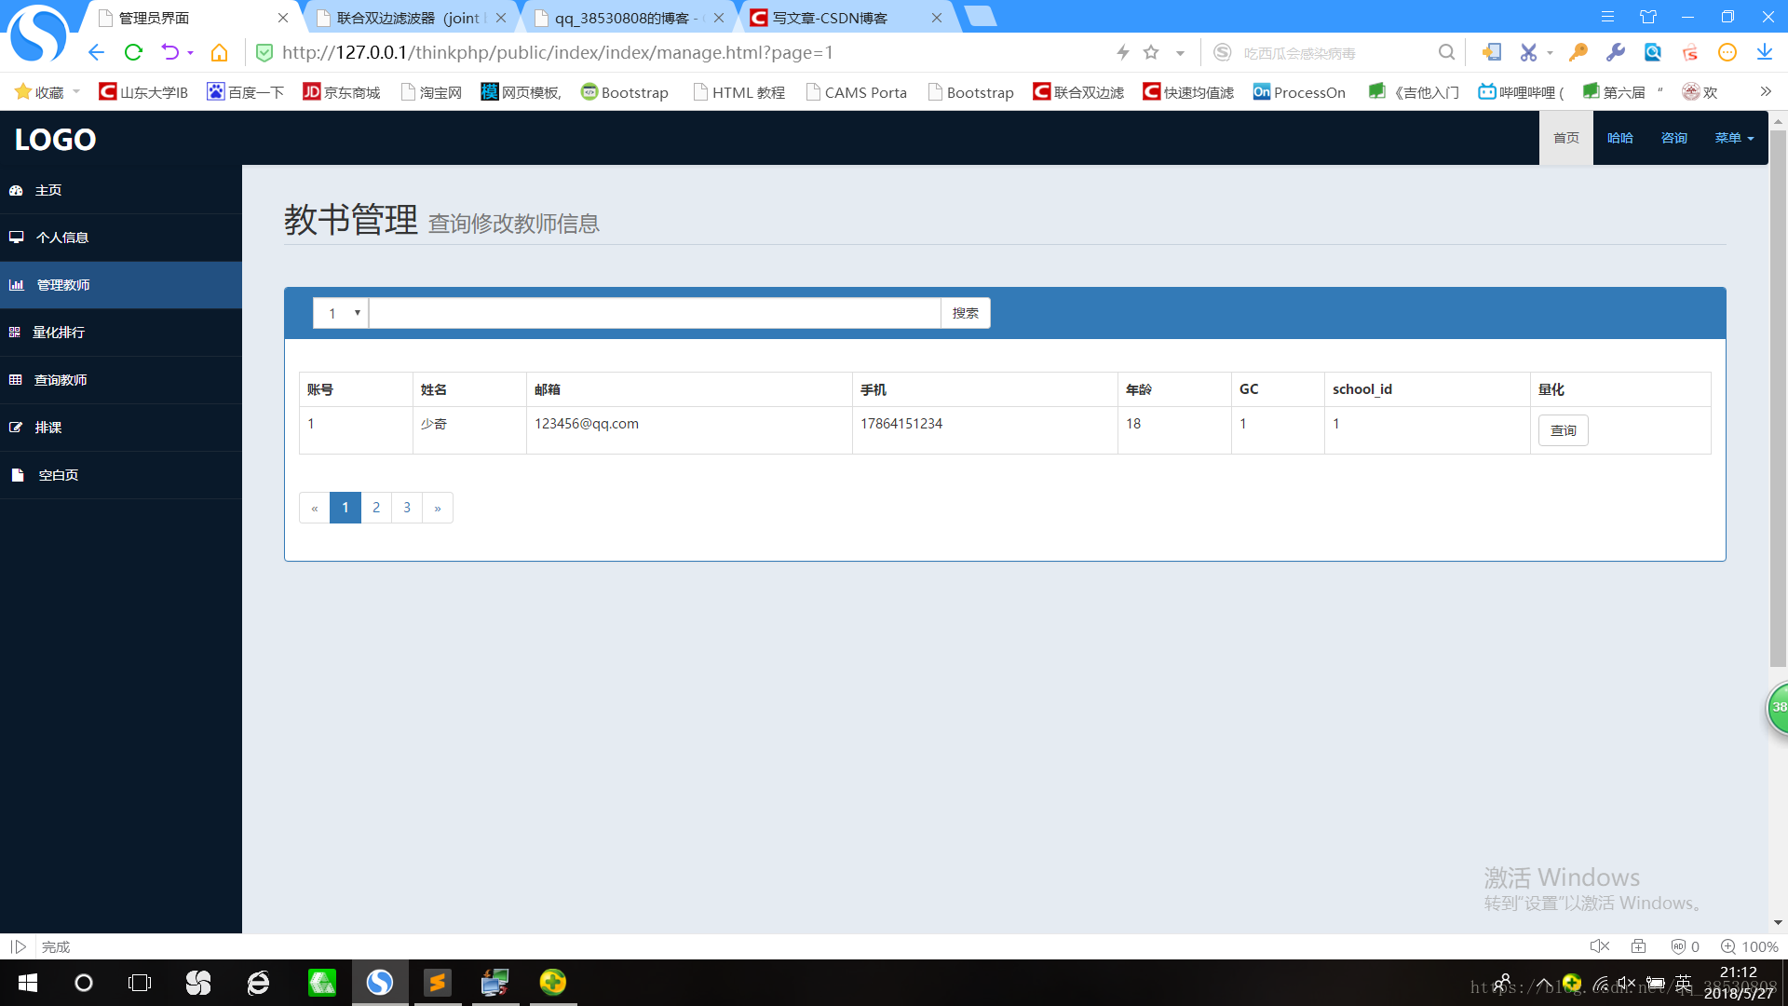The height and width of the screenshot is (1006, 1788).
Task: Click the download arrow icon in toolbar
Action: click(x=1764, y=52)
